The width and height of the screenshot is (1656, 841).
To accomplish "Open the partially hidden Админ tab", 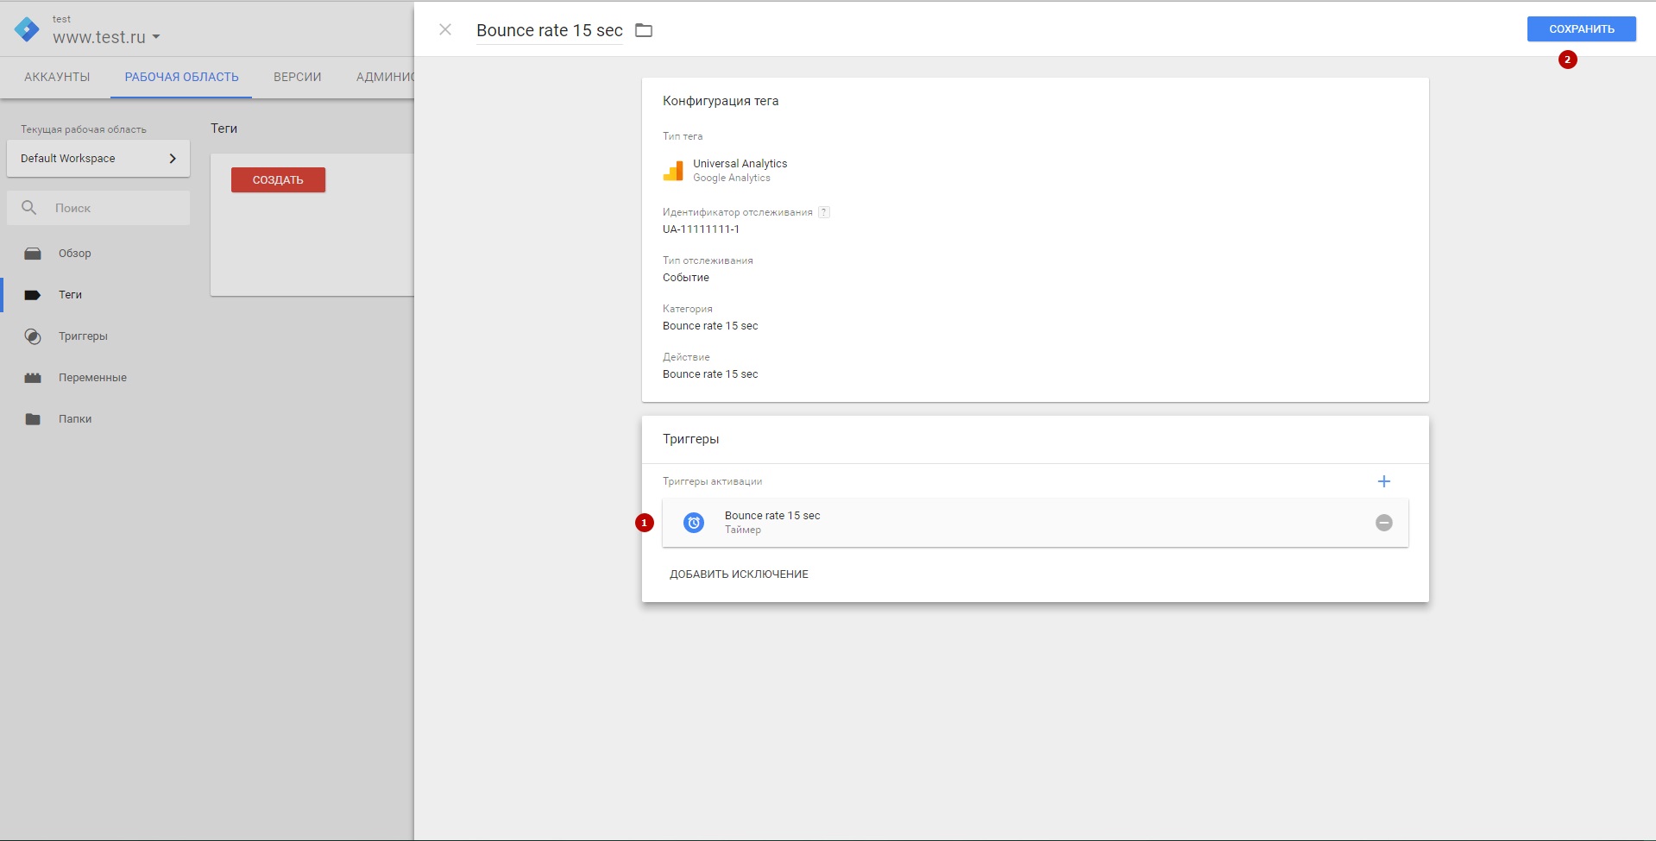I will point(385,77).
